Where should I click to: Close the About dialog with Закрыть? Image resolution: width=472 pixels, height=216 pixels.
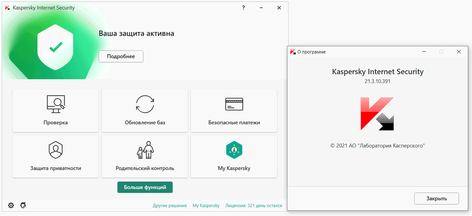click(x=436, y=198)
